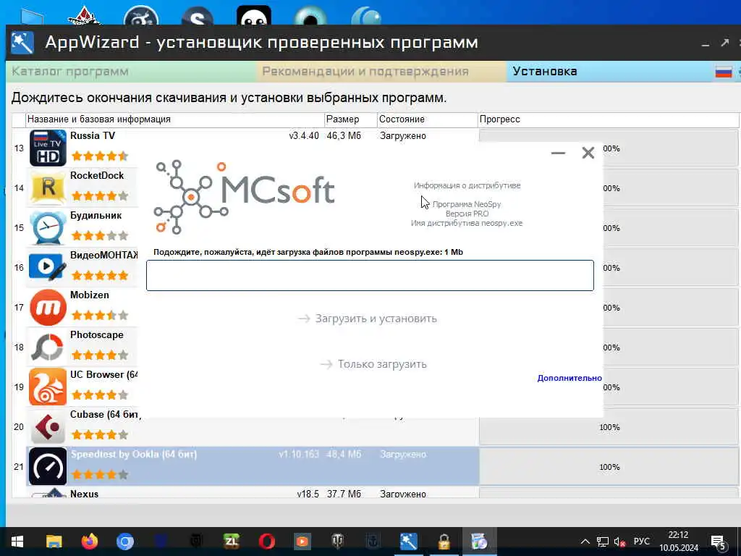Viewport: 741px width, 556px height.
Task: Click the World of Tanks taskbar icon
Action: click(x=338, y=542)
